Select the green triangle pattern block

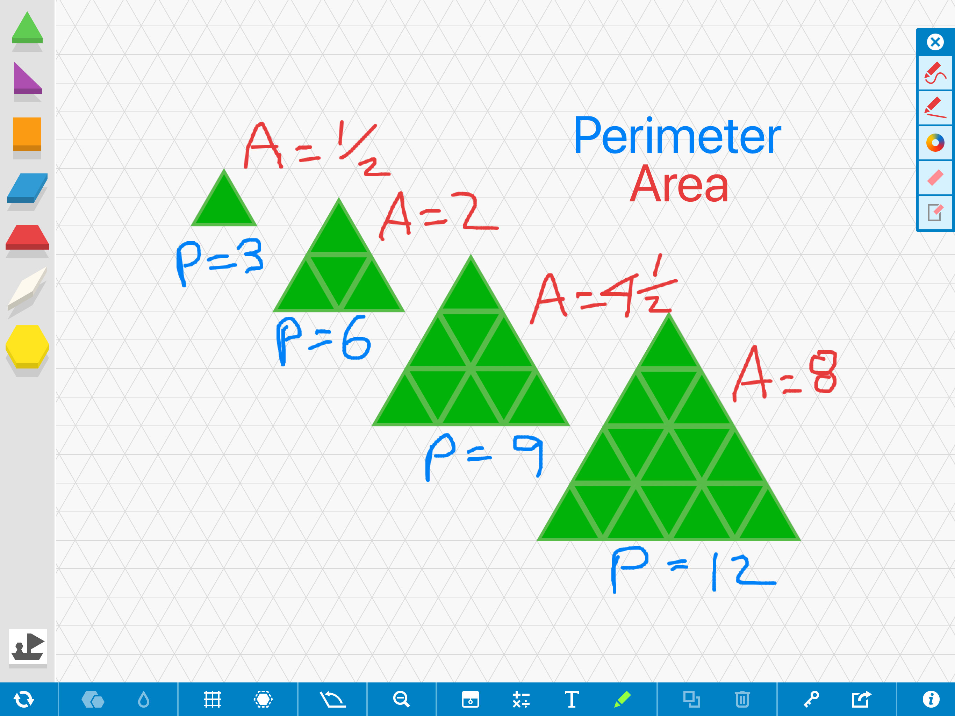(27, 29)
